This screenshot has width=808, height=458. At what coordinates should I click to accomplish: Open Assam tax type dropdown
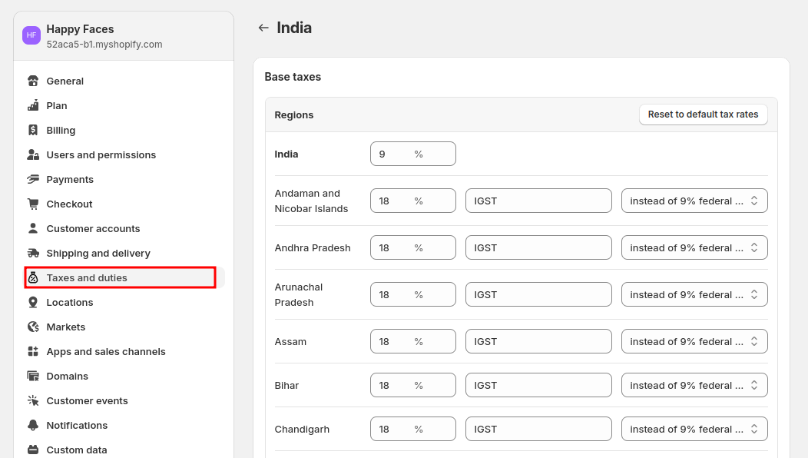tap(694, 341)
